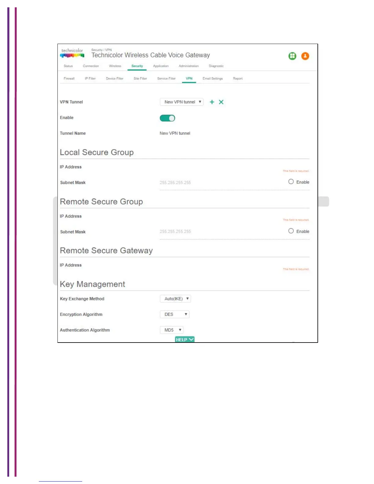Open Authentication Algorithm dropdown MD5
The height and width of the screenshot is (484, 374).
pyautogui.click(x=172, y=330)
